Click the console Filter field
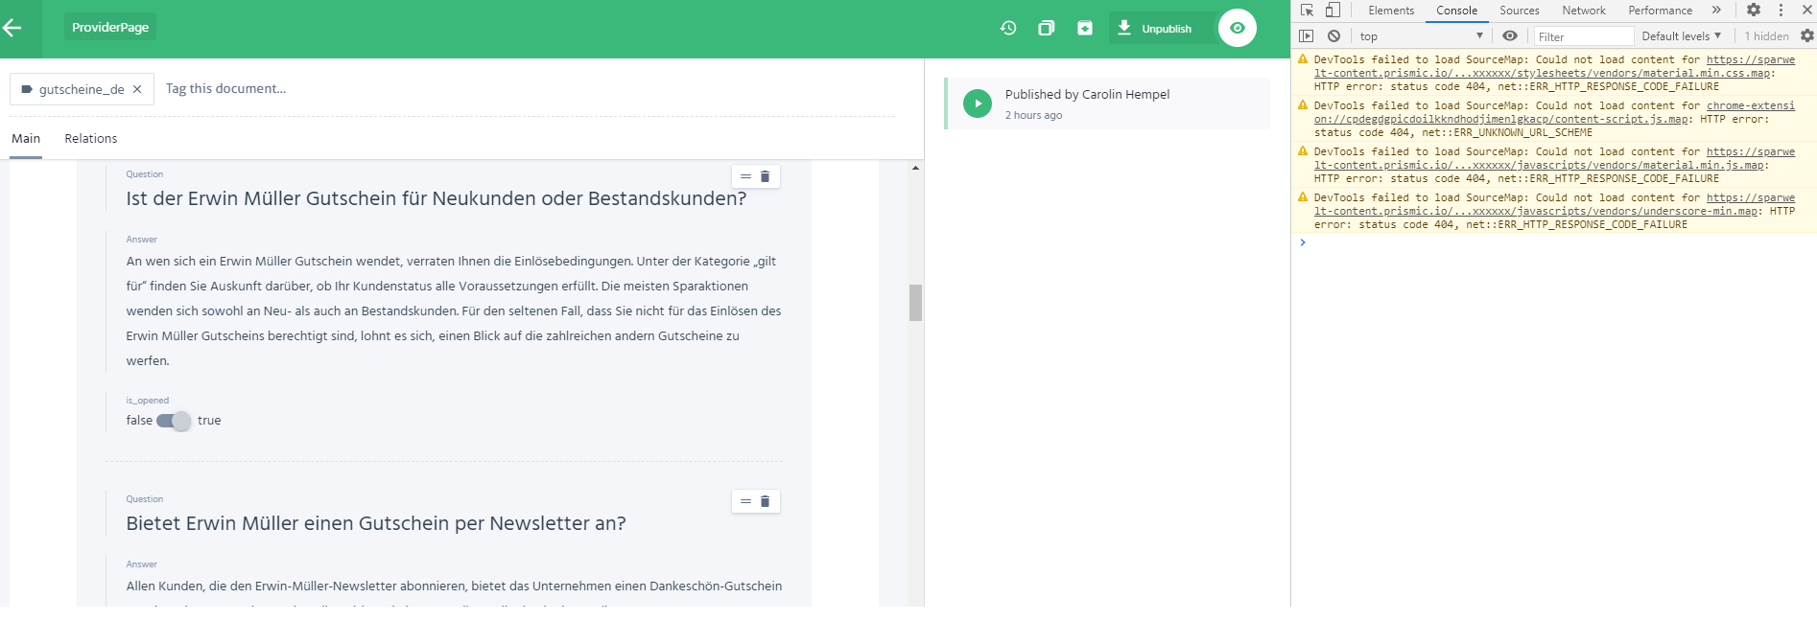The width and height of the screenshot is (1817, 621). coord(1583,36)
